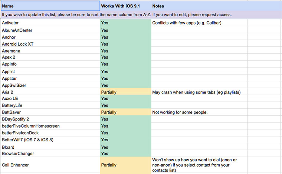Select the AlbumArtCenter name cell

pyautogui.click(x=50, y=30)
